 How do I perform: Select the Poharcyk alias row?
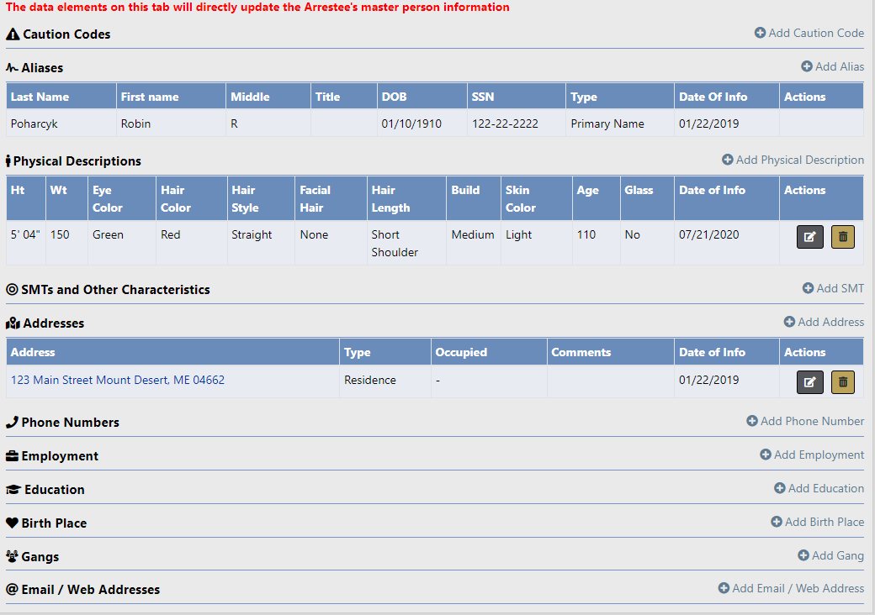[x=34, y=124]
